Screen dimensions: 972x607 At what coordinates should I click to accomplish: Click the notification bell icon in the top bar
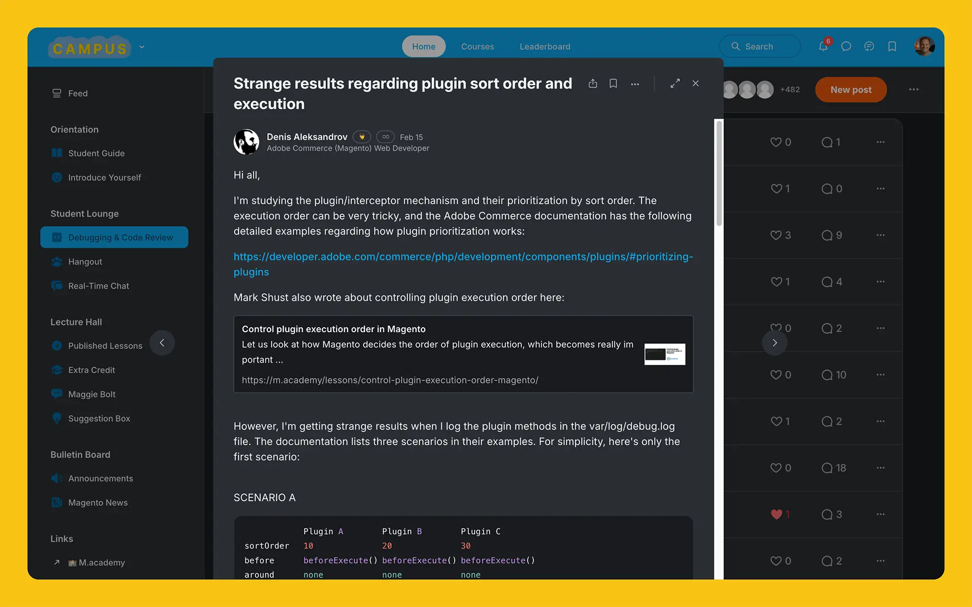[823, 46]
